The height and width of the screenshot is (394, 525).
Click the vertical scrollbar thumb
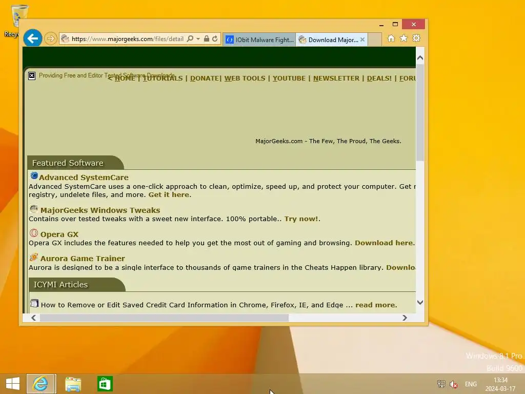coord(420,112)
